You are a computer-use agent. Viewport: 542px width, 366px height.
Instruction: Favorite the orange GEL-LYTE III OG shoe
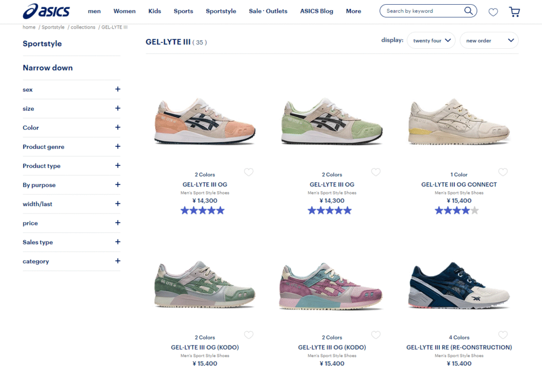click(249, 172)
